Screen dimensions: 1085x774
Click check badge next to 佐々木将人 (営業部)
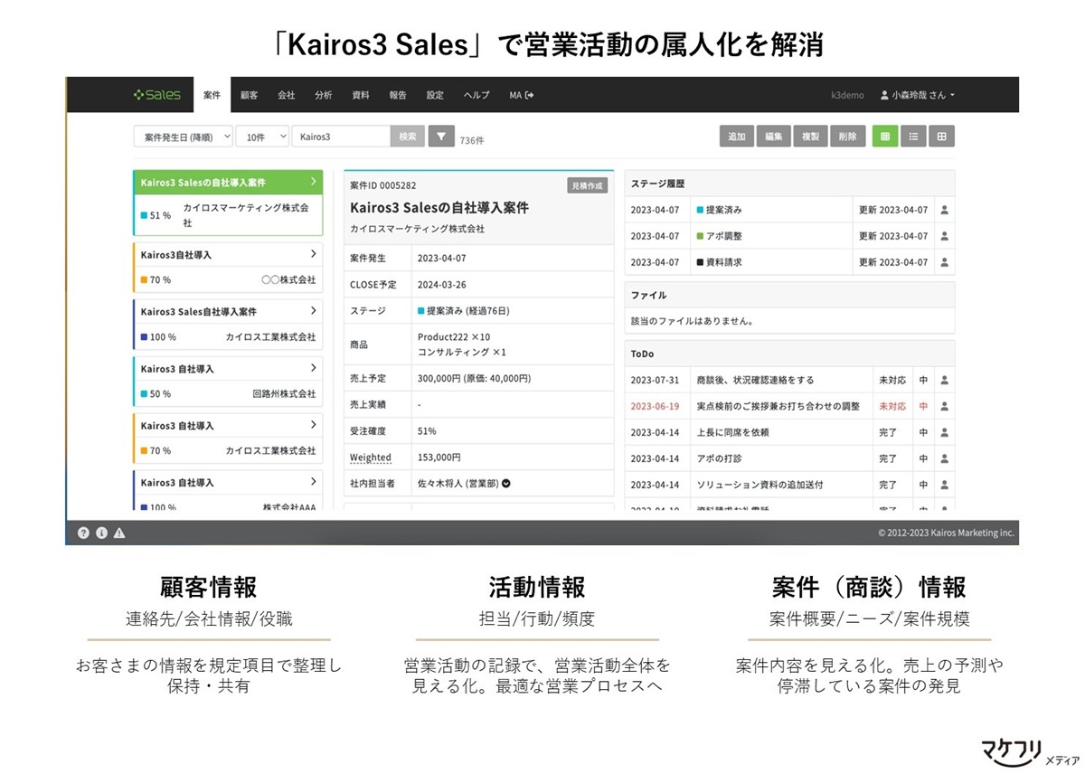pyautogui.click(x=506, y=483)
